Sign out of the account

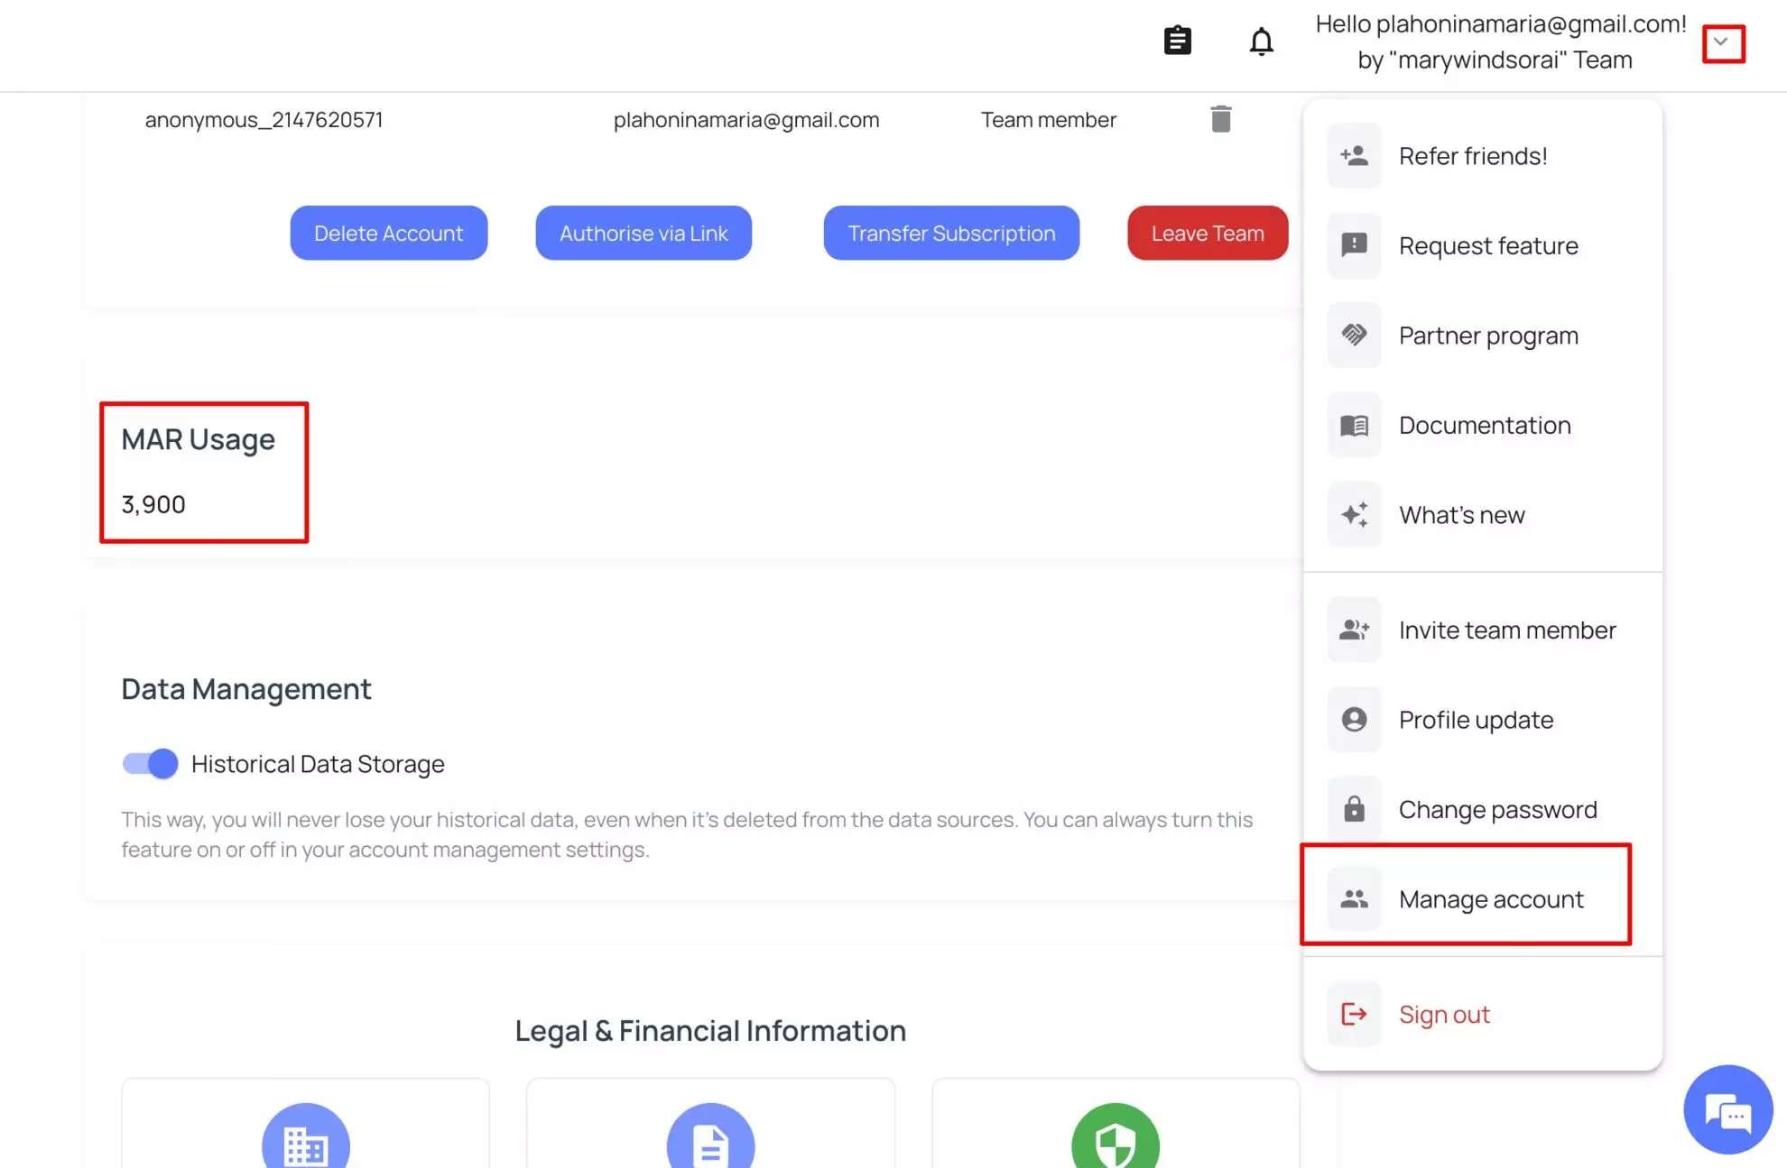coord(1443,1015)
